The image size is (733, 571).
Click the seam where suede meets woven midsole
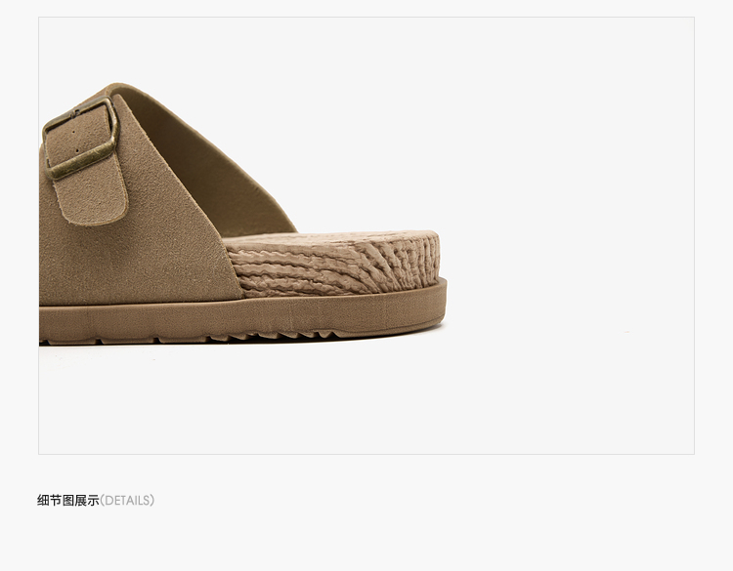pos(233,266)
